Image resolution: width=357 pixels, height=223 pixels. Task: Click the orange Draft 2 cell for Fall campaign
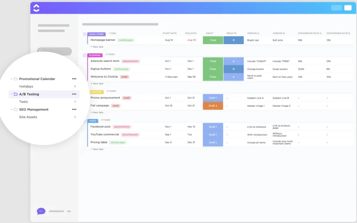(213, 106)
